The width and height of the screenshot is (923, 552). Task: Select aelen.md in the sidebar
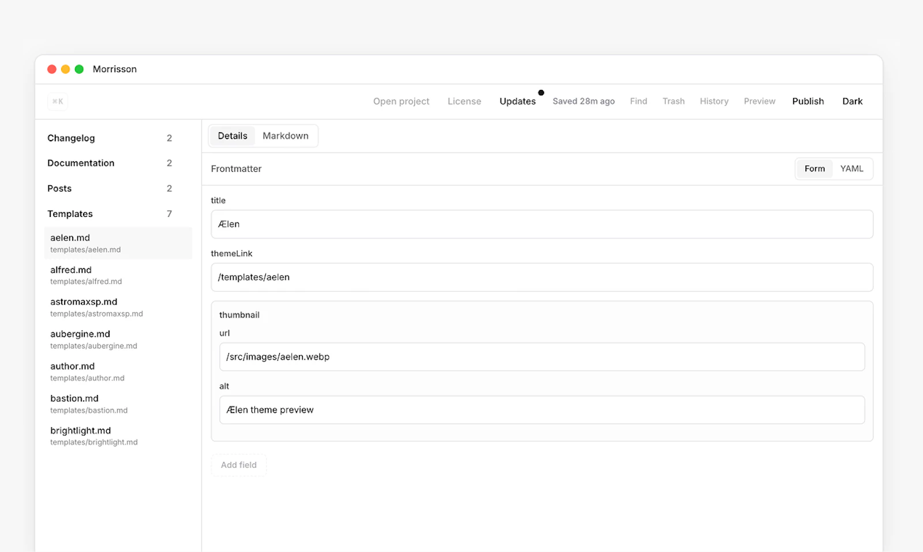[118, 243]
